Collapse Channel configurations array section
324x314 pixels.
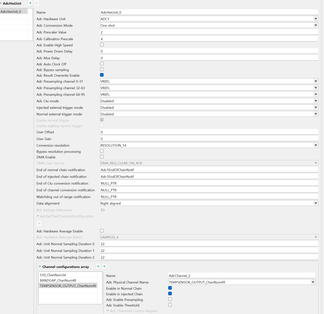click(40, 266)
